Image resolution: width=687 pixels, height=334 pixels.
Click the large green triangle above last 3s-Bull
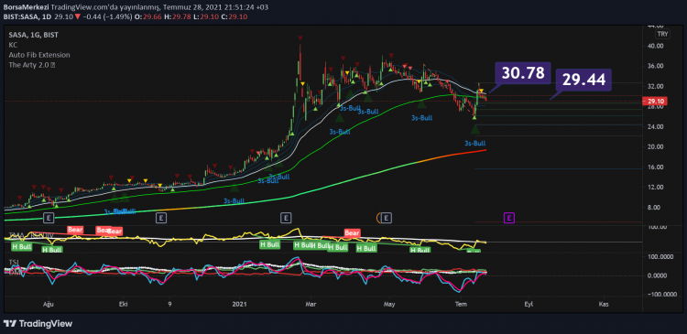474,130
